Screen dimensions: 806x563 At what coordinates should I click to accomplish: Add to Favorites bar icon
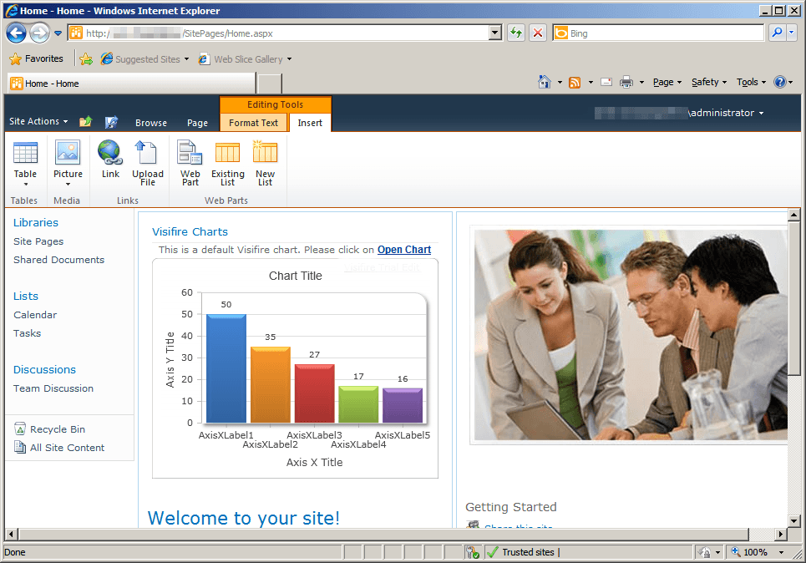click(86, 59)
